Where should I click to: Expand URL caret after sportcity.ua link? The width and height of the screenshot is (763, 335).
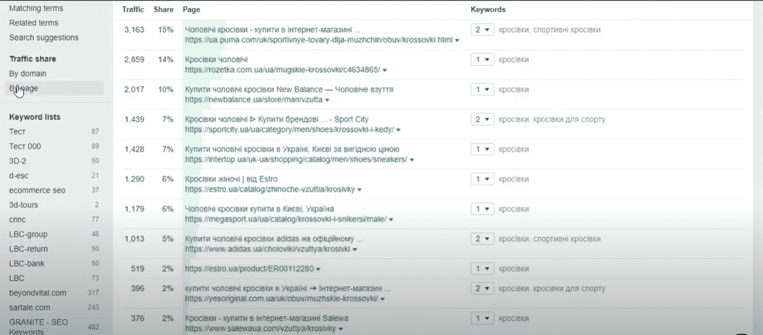399,130
